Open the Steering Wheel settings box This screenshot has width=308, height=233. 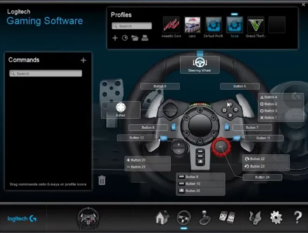pos(199,65)
